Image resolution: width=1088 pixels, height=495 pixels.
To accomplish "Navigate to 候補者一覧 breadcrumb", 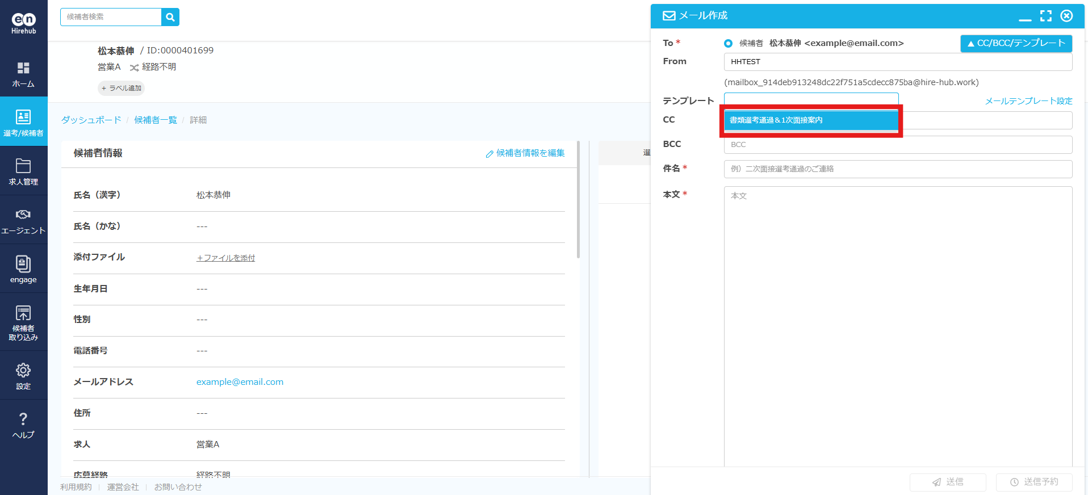I will [155, 120].
